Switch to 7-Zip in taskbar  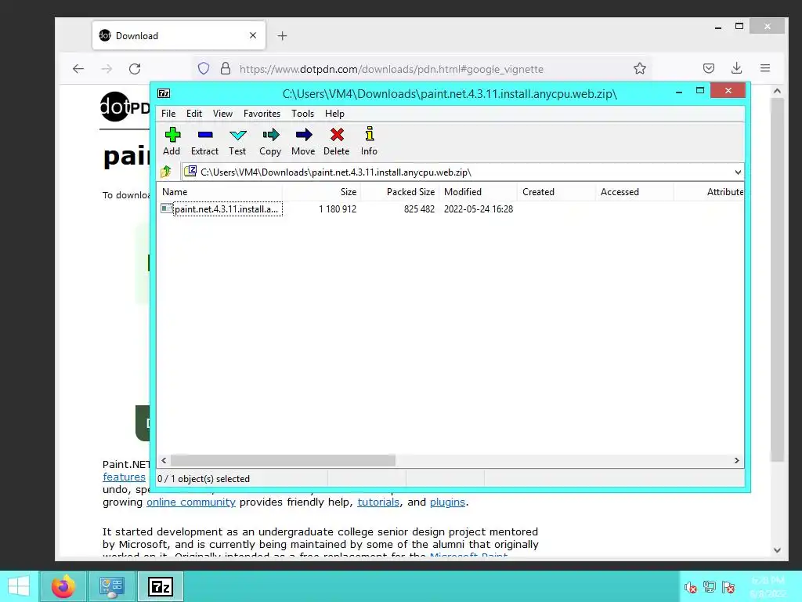pyautogui.click(x=161, y=586)
